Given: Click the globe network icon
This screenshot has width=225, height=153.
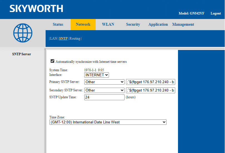Looking at the screenshot, I should pyautogui.click(x=23, y=33).
